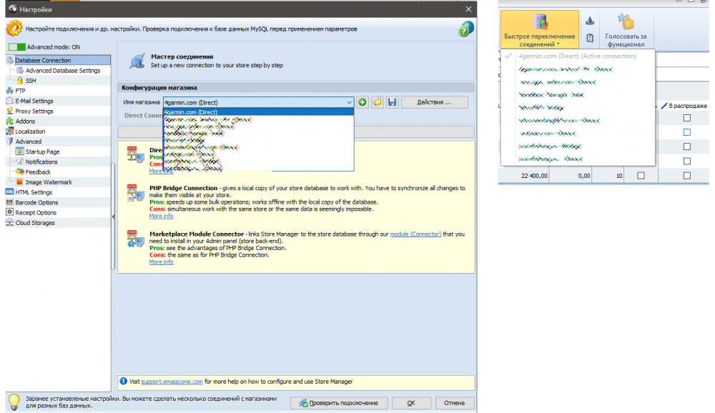Toggle the Advanced mode switch off
The image size is (715, 413).
(x=16, y=47)
